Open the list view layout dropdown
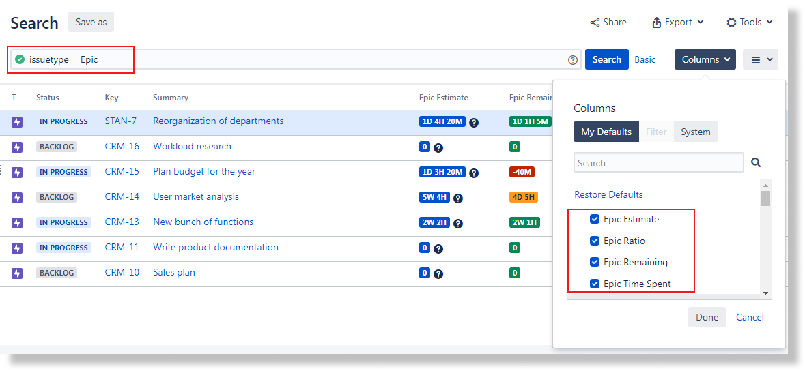The height and width of the screenshot is (371, 805). point(761,60)
